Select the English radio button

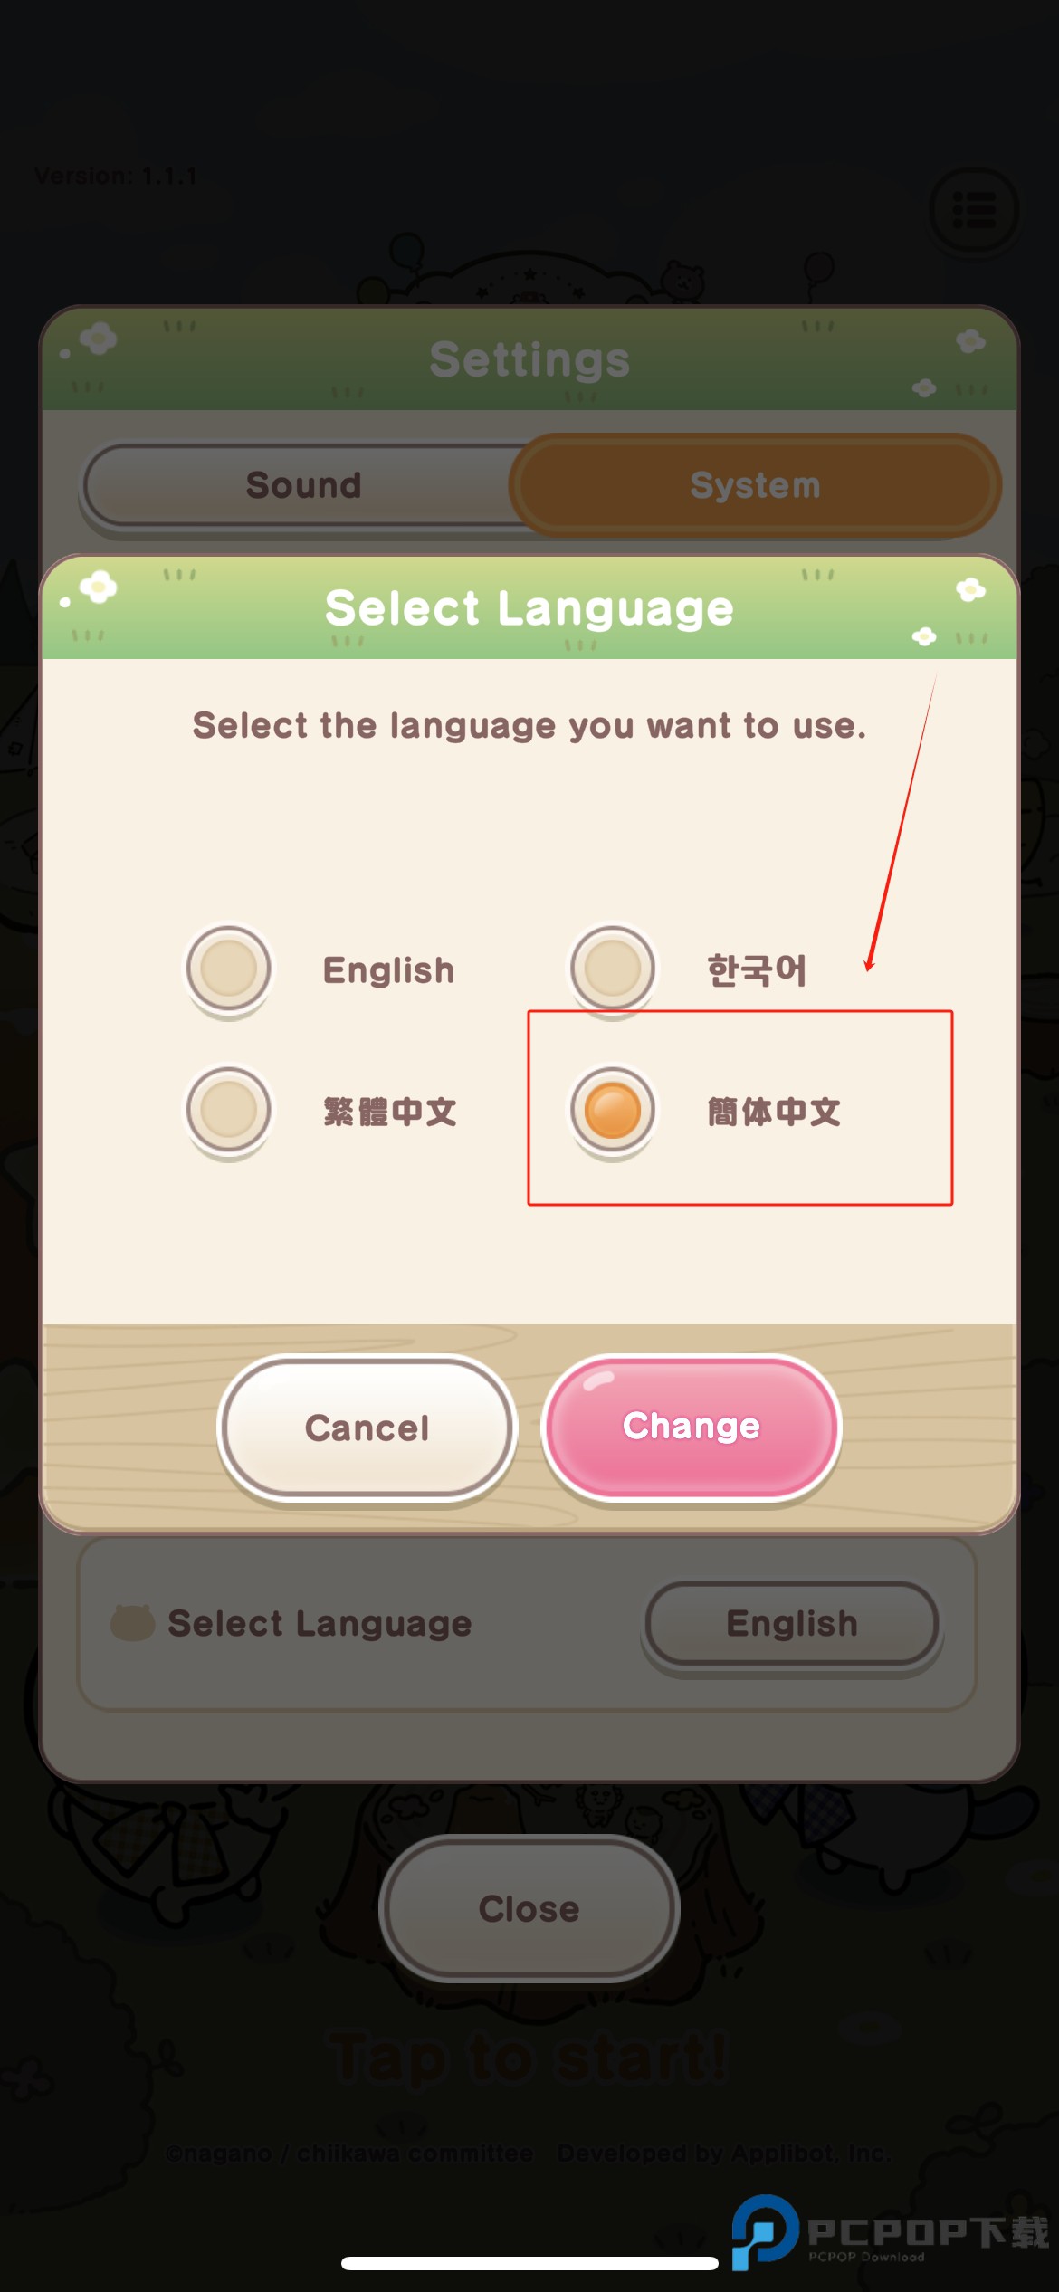(229, 969)
